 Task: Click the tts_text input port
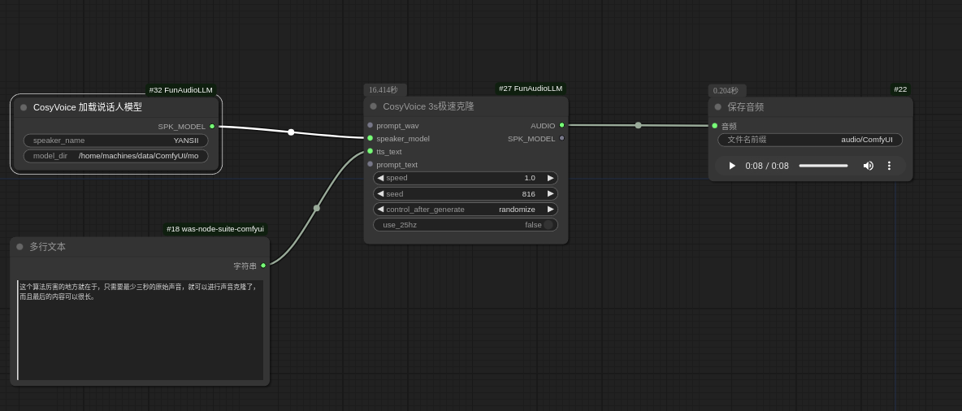(x=370, y=152)
